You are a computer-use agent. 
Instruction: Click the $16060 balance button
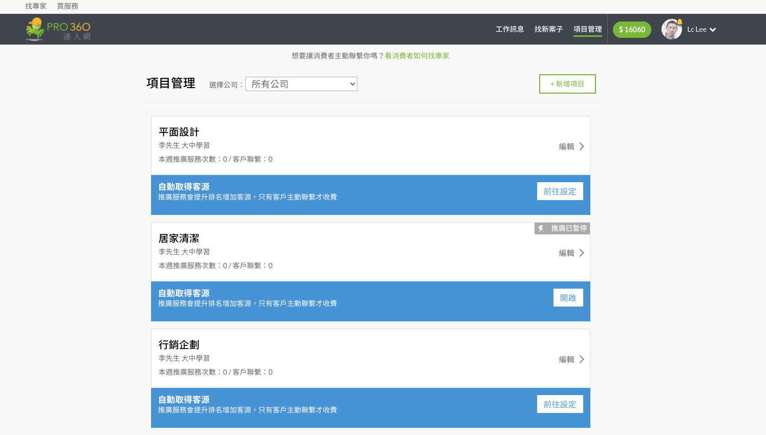[632, 30]
